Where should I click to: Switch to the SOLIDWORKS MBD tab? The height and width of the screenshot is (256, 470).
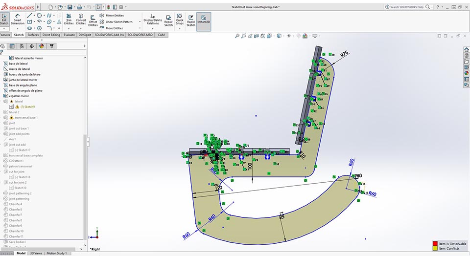click(140, 35)
